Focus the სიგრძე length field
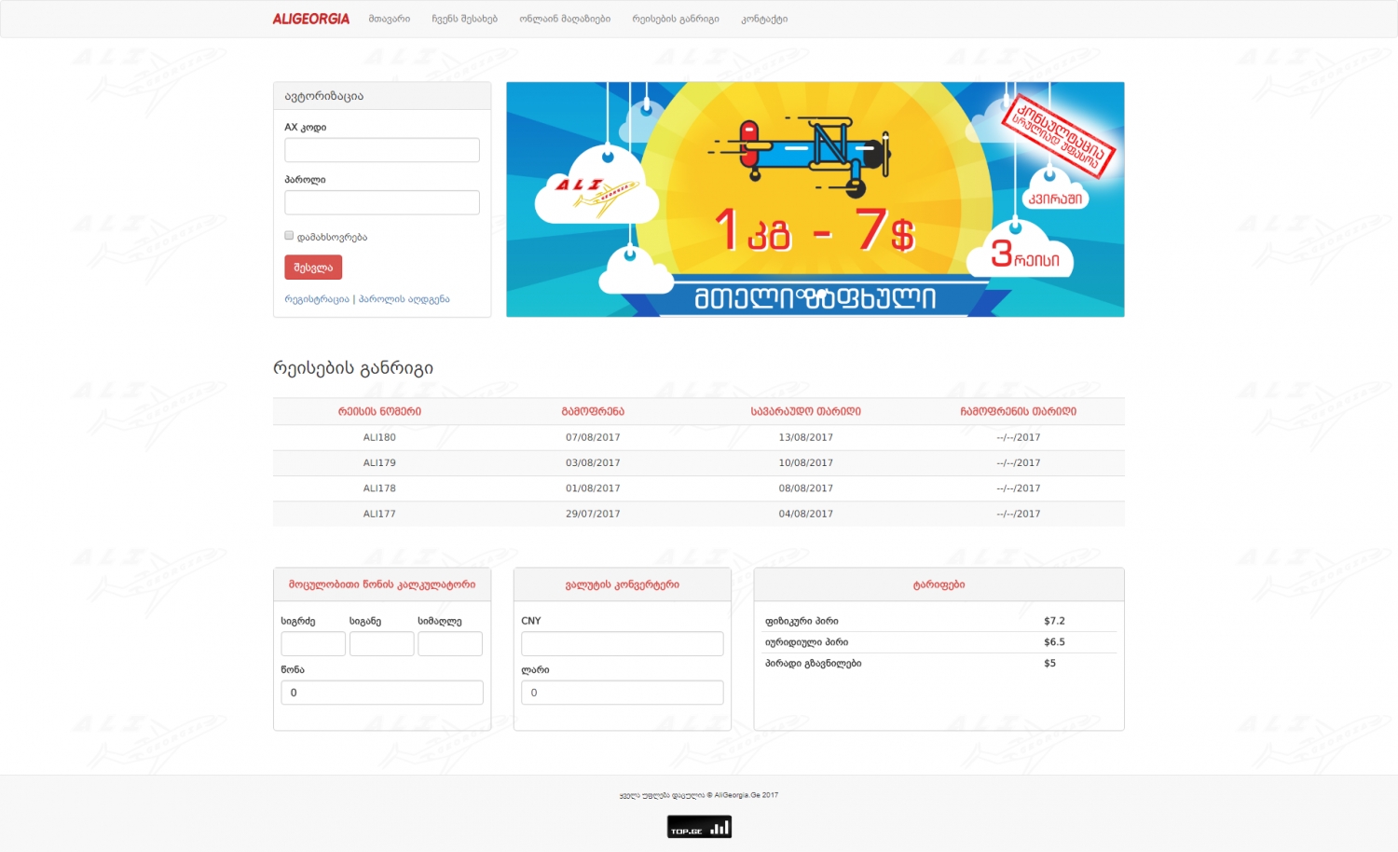Viewport: 1398px width, 852px height. point(313,644)
